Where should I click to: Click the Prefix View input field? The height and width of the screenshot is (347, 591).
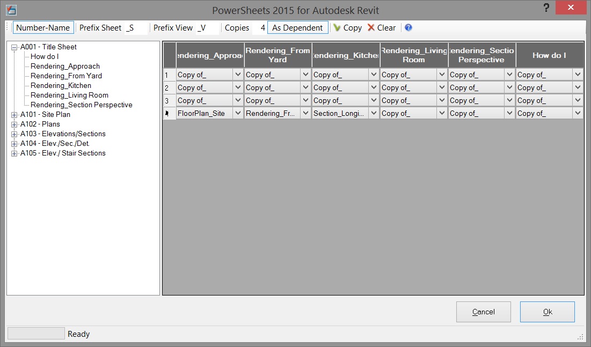pyautogui.click(x=207, y=28)
